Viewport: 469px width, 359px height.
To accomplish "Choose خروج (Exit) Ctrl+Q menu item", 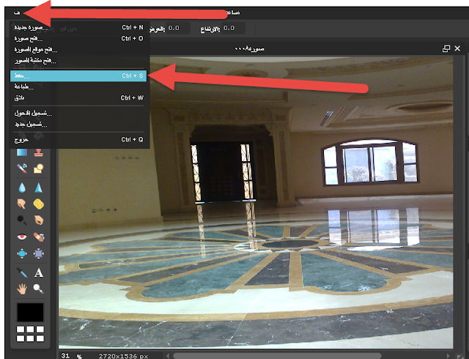I will point(78,140).
